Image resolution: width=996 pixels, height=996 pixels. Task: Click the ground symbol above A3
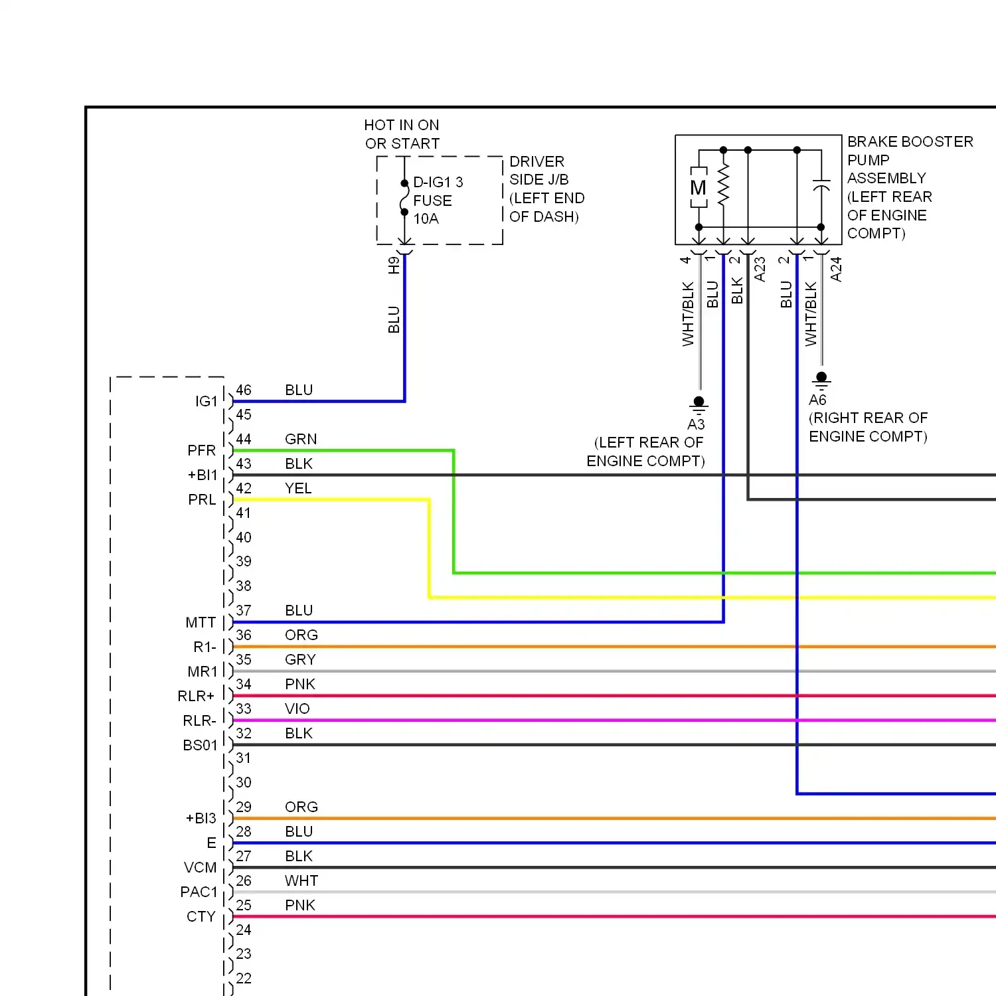[699, 406]
